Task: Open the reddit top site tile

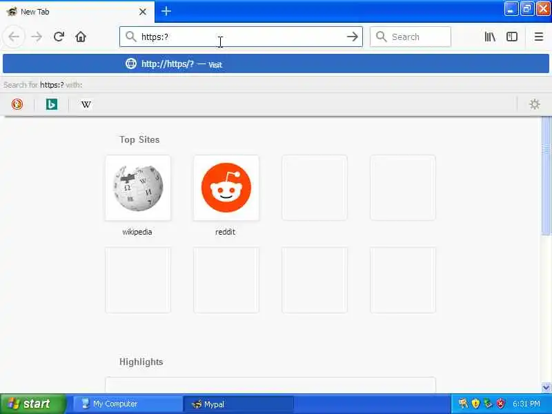Action: coord(226,188)
